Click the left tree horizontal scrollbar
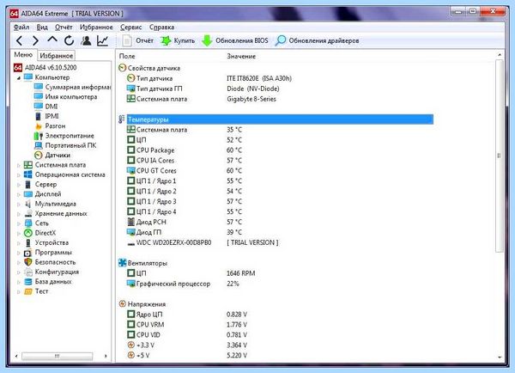This screenshot has height=373, width=515. coord(58,356)
